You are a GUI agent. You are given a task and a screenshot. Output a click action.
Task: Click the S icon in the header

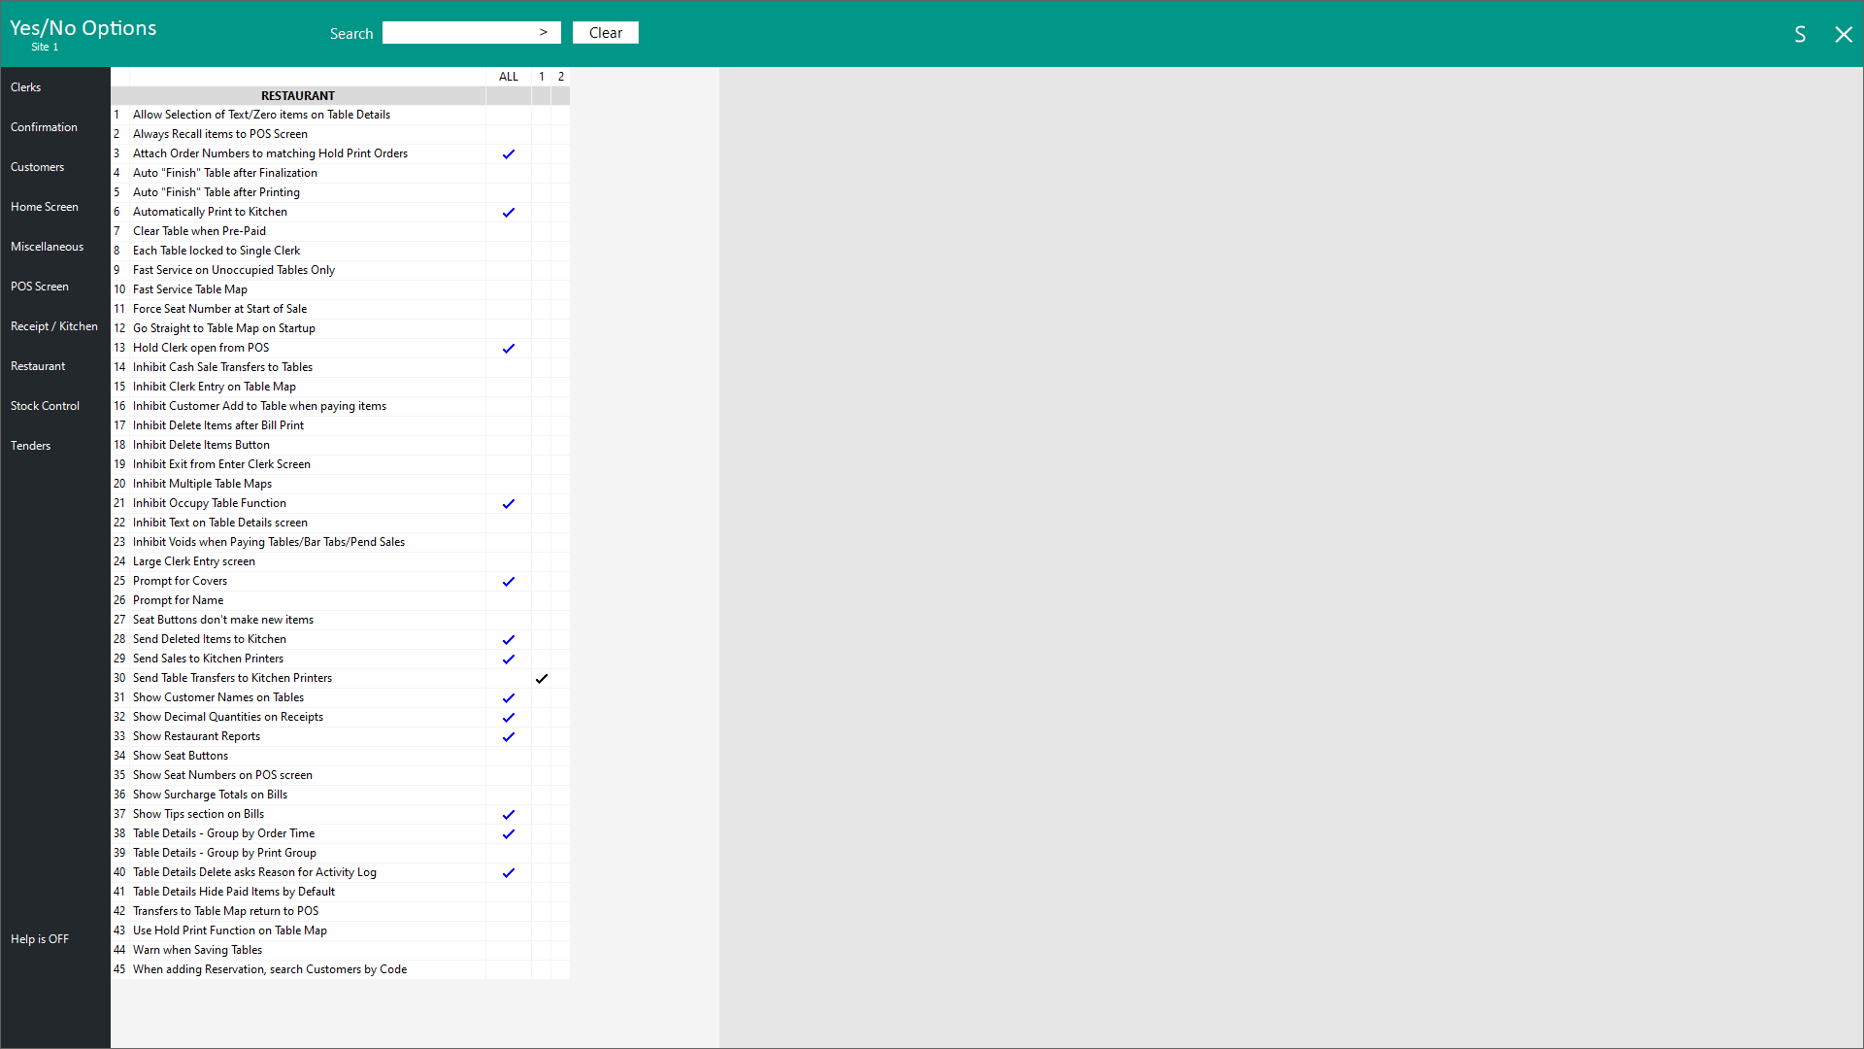point(1799,35)
